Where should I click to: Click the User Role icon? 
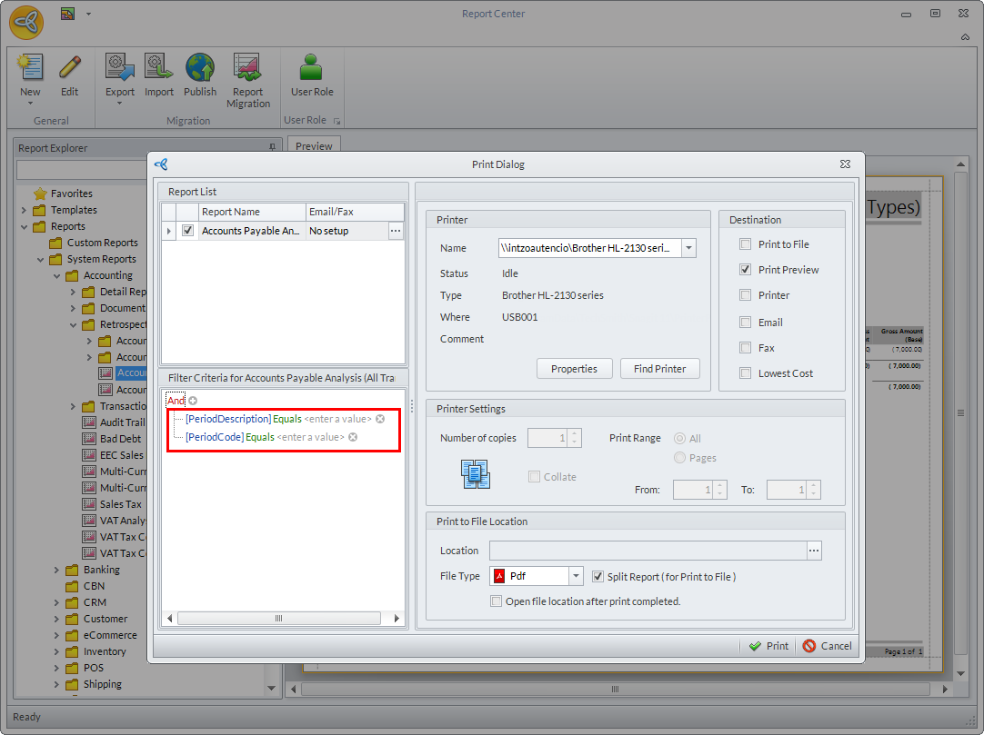pos(312,69)
